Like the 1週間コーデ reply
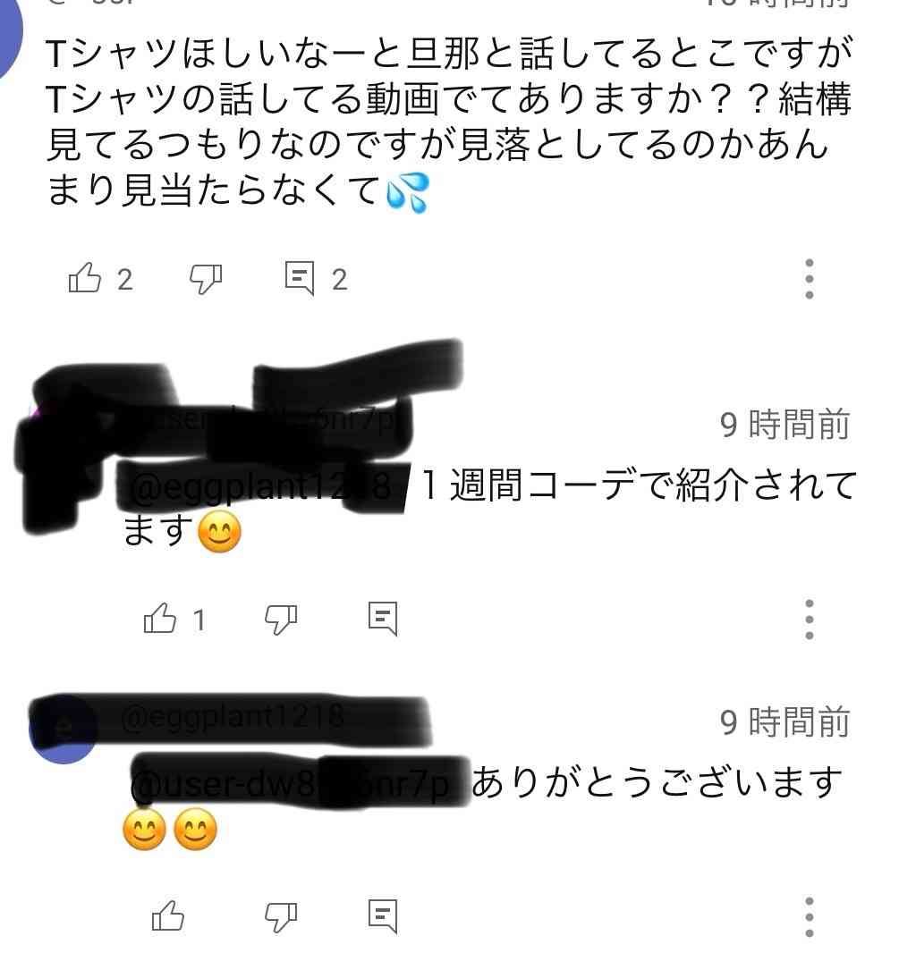This screenshot has width=916, height=953. (159, 619)
